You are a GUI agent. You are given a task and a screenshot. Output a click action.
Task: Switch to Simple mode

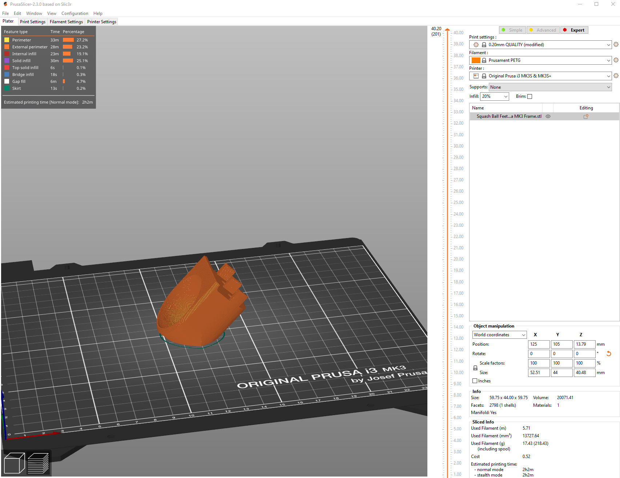[x=512, y=30]
